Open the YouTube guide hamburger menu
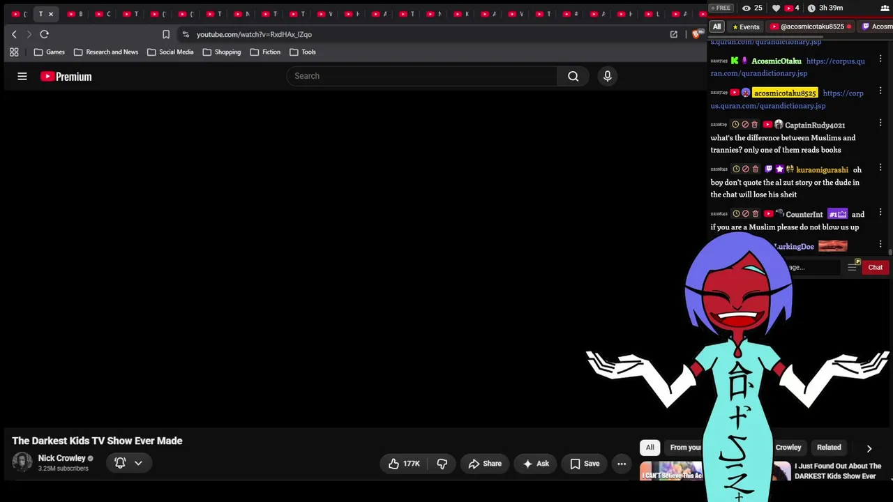Image resolution: width=893 pixels, height=502 pixels. tap(22, 77)
